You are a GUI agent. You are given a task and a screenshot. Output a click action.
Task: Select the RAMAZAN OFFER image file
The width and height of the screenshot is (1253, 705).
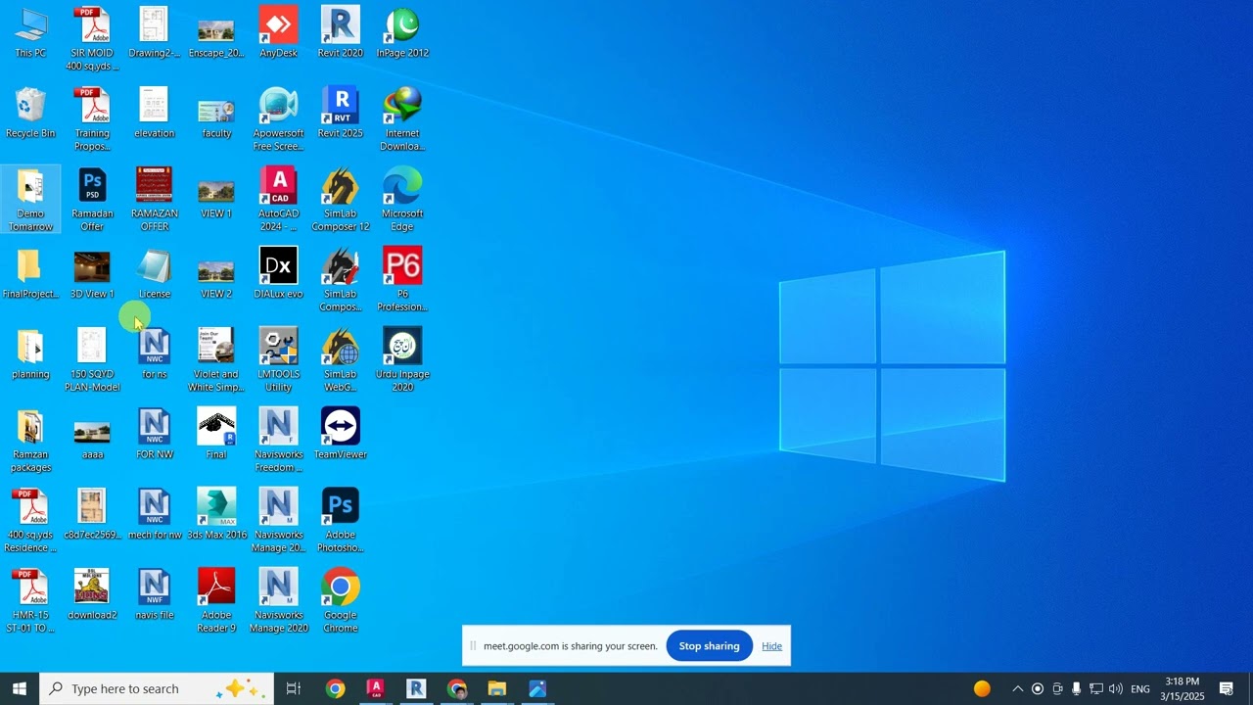(x=155, y=200)
